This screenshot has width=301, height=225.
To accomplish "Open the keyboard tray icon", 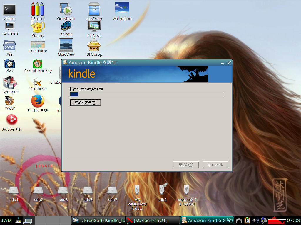I will 239,221.
